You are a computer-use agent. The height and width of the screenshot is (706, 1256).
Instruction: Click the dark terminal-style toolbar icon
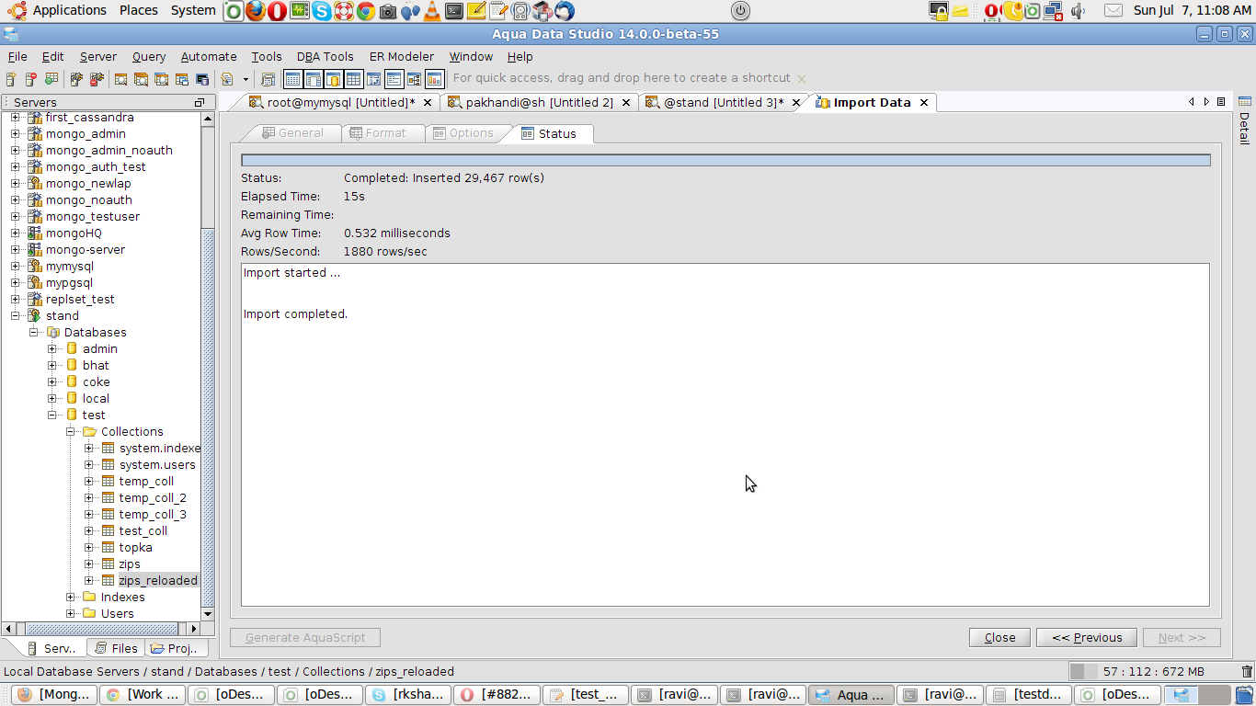(201, 79)
